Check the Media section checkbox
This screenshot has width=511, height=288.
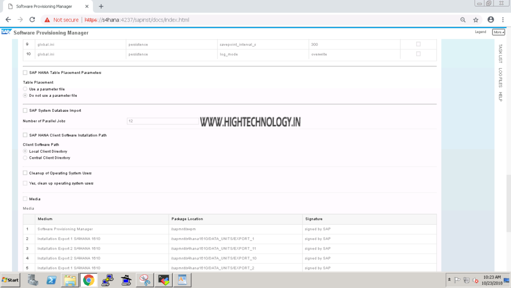click(x=25, y=199)
